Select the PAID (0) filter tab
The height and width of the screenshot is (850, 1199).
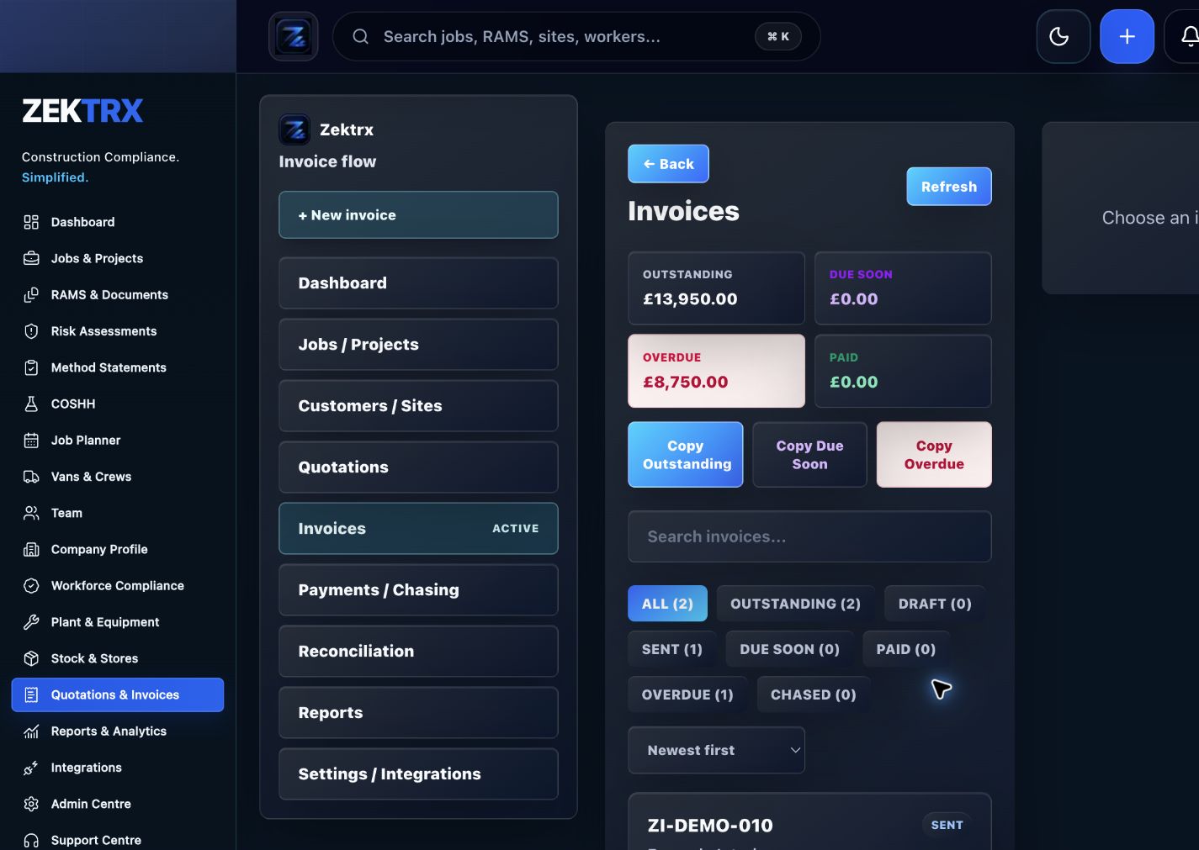click(x=906, y=649)
